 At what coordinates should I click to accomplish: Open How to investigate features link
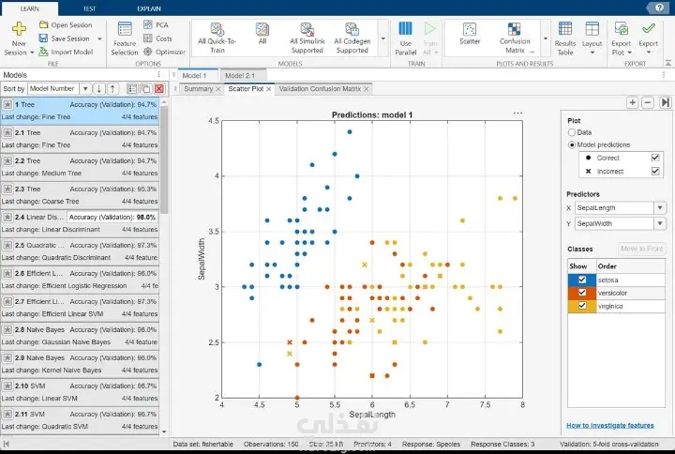(610, 425)
